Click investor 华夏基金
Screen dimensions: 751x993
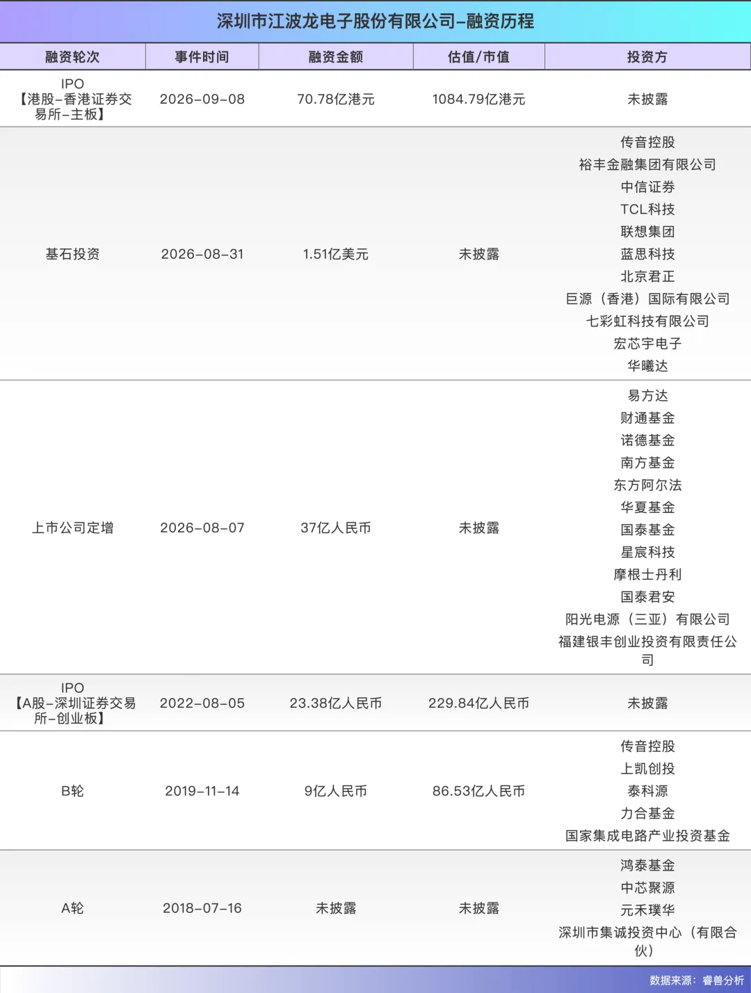coord(647,507)
